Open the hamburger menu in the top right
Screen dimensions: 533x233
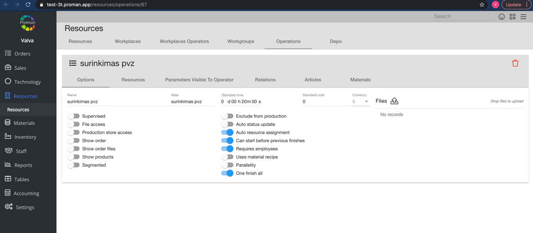click(x=523, y=17)
